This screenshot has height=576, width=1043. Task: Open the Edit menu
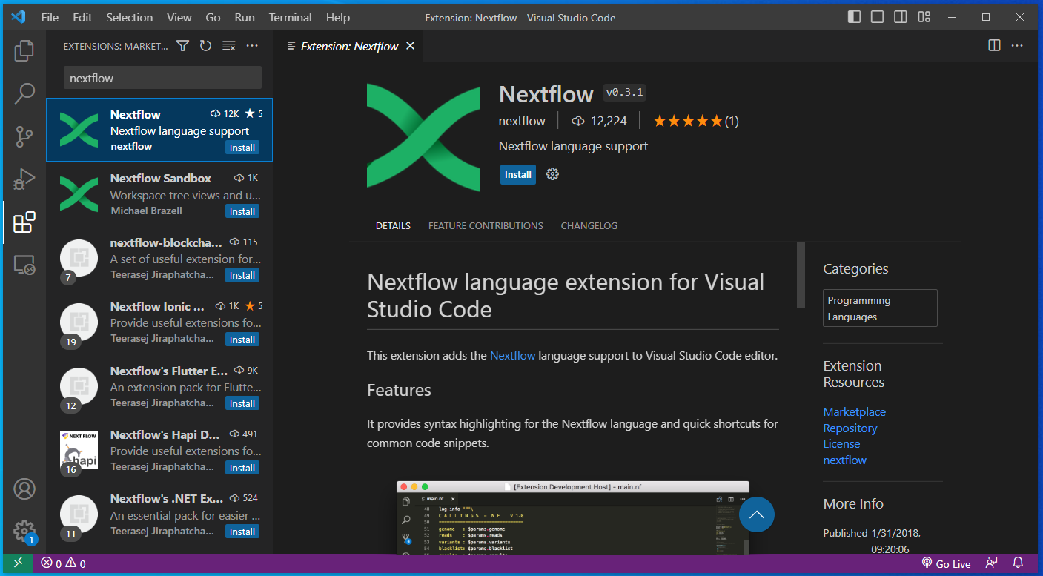[83, 17]
